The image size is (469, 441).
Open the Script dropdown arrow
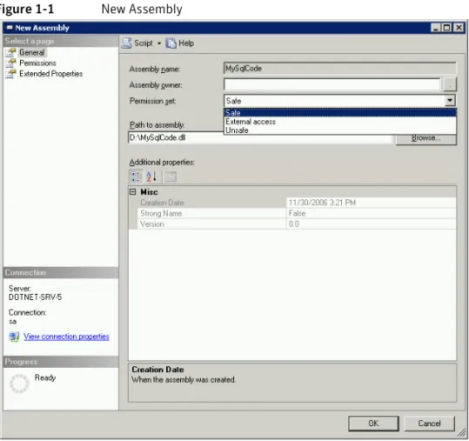click(x=159, y=43)
